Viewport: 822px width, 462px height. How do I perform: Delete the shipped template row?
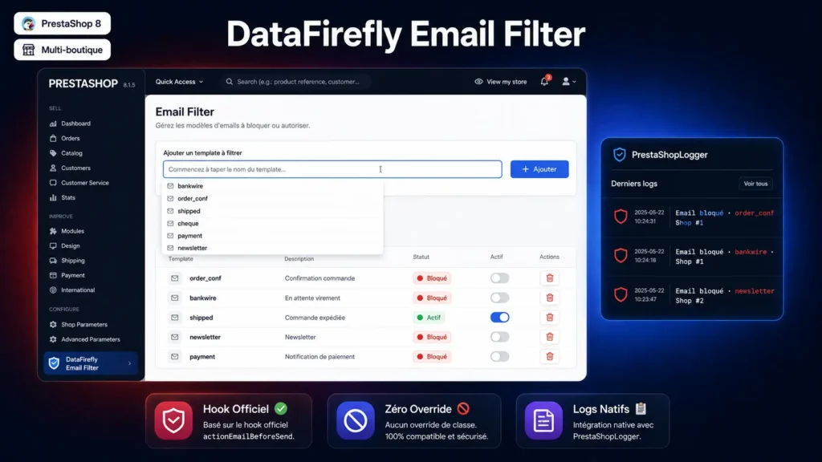pyautogui.click(x=549, y=318)
